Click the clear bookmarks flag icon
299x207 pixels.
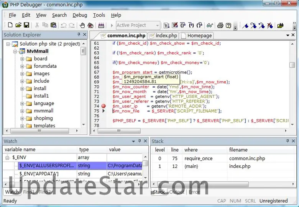pyautogui.click(x=270, y=25)
